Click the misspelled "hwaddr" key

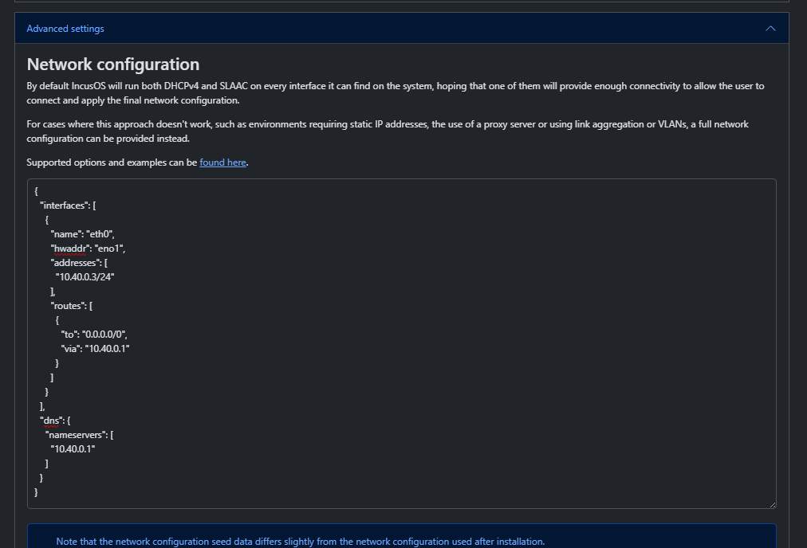tap(69, 249)
